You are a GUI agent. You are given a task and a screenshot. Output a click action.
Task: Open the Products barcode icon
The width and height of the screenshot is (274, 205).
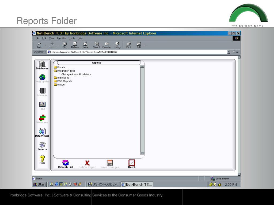pyautogui.click(x=42, y=91)
